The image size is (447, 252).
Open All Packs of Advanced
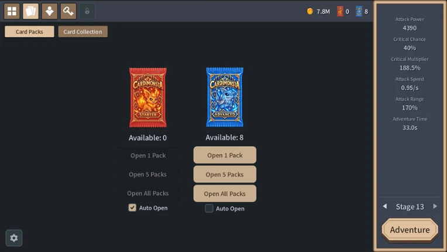click(225, 193)
